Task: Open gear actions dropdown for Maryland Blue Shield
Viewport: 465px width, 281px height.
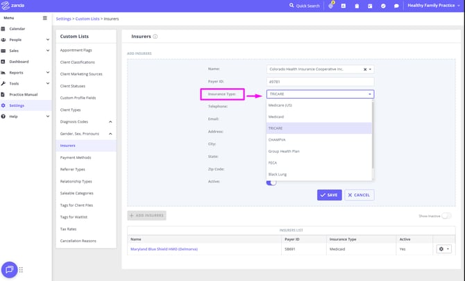Action: tap(443, 248)
